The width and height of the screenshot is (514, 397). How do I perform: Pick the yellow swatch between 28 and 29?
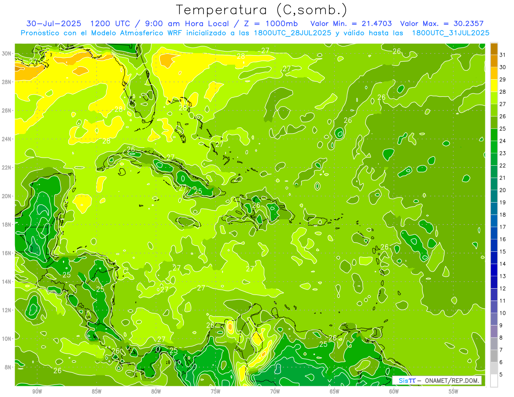point(494,86)
